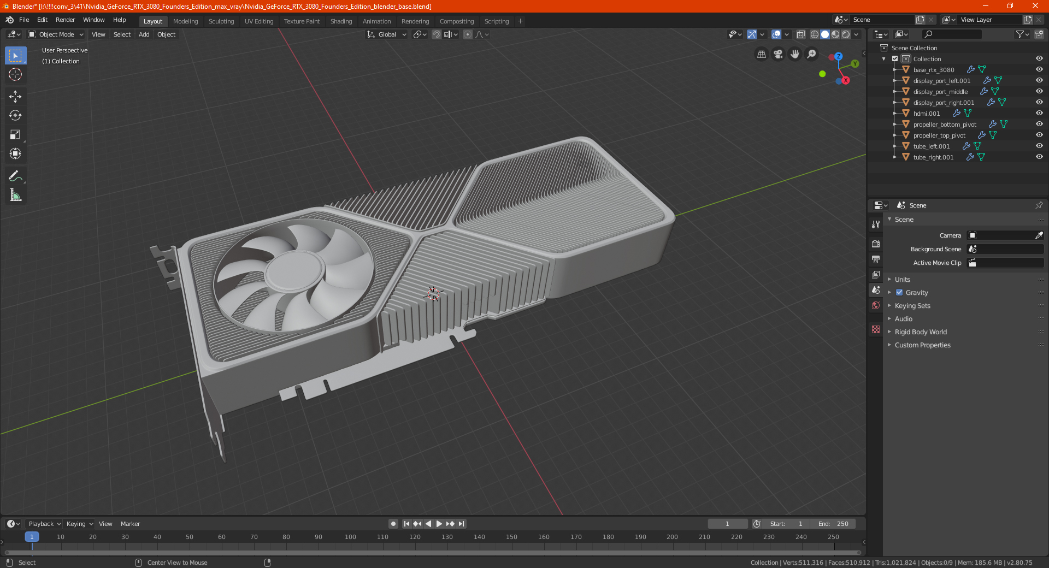Open the Output properties tab icon
Screen dimensions: 1049x568
[876, 259]
